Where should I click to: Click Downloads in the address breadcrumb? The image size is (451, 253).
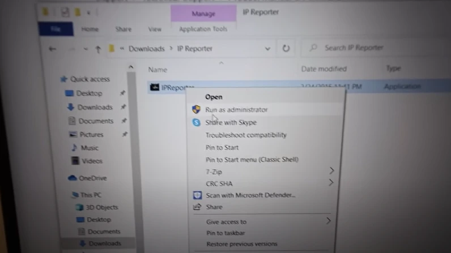pyautogui.click(x=146, y=49)
